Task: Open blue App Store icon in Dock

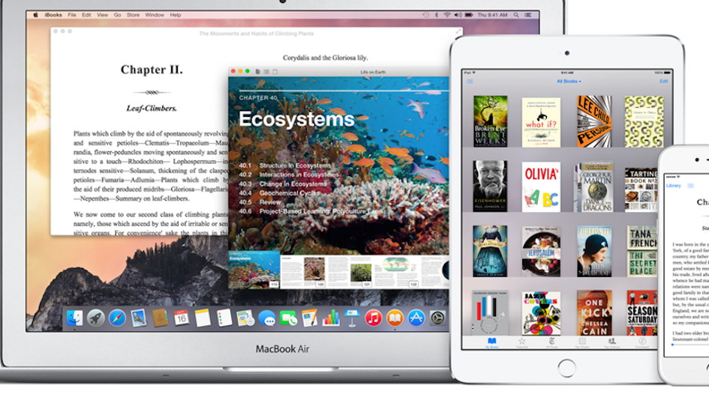Action: tap(416, 318)
